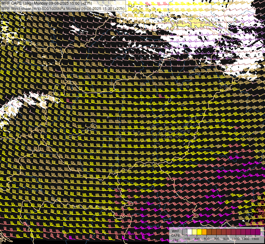Image resolution: width=265 pixels, height=244 pixels.
Task: Click the 200 contour label on the map
Action: point(180,22)
